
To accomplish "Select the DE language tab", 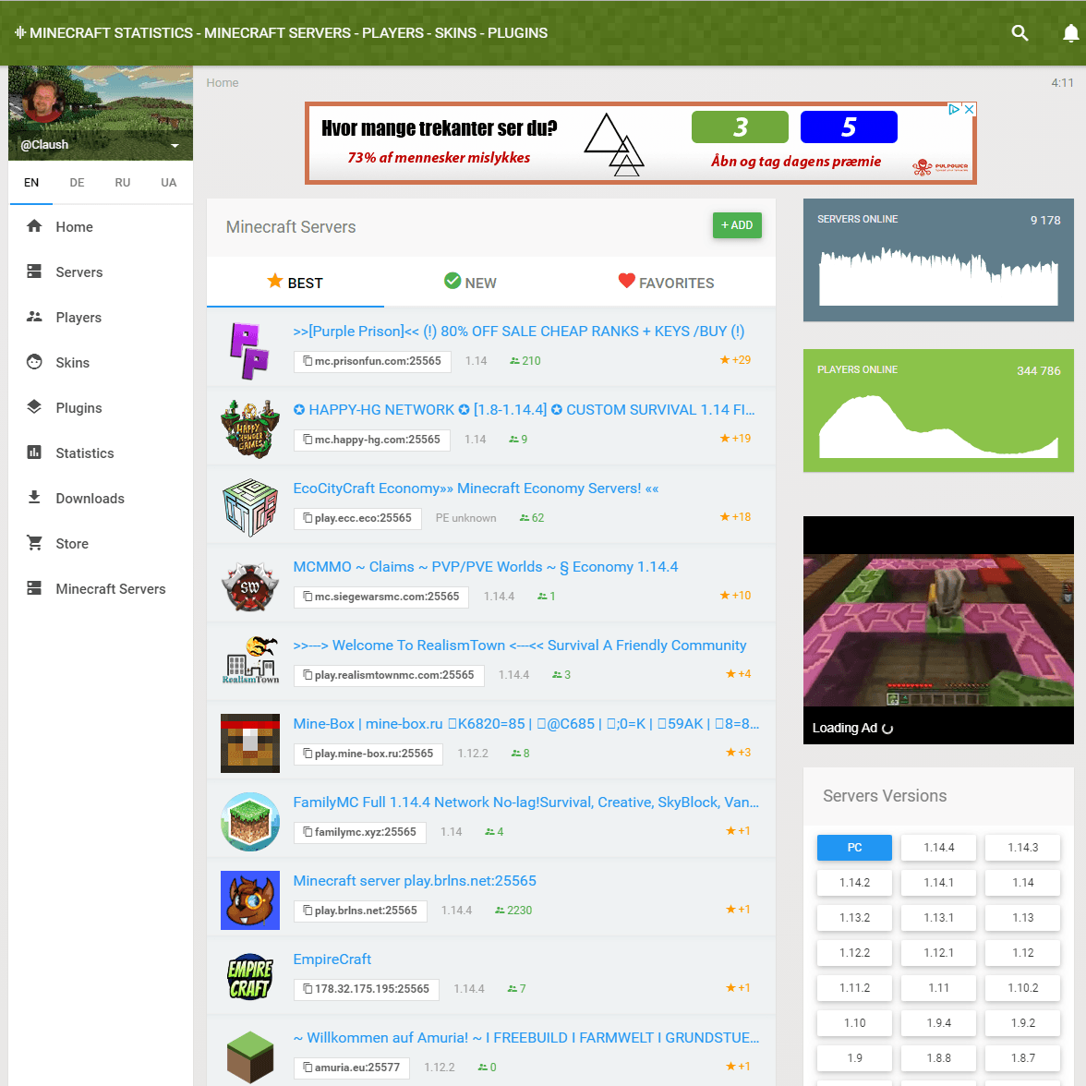I will pyautogui.click(x=77, y=183).
